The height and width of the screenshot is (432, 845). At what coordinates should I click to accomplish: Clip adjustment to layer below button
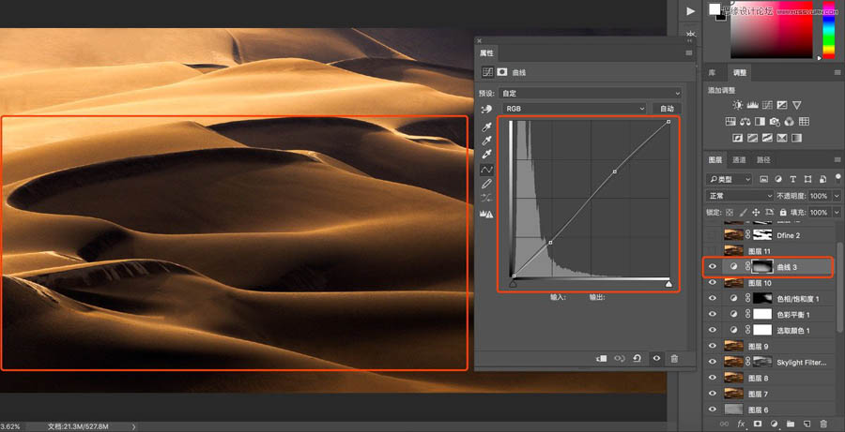pyautogui.click(x=602, y=358)
